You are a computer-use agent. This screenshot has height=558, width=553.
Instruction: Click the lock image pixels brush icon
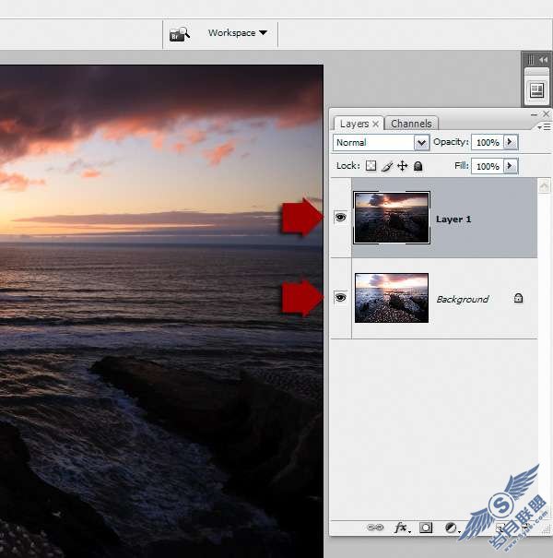click(x=387, y=166)
